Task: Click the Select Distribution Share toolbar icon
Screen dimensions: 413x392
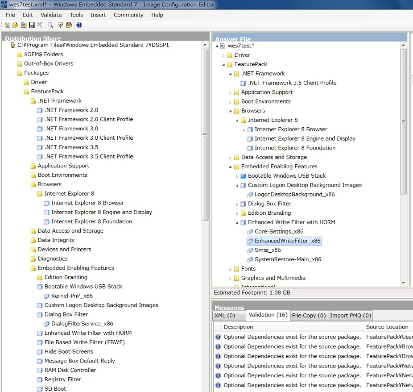Action: click(x=23, y=25)
